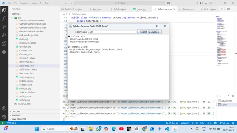Expand the JAVA PROJECTS section

pyautogui.click(x=34, y=119)
